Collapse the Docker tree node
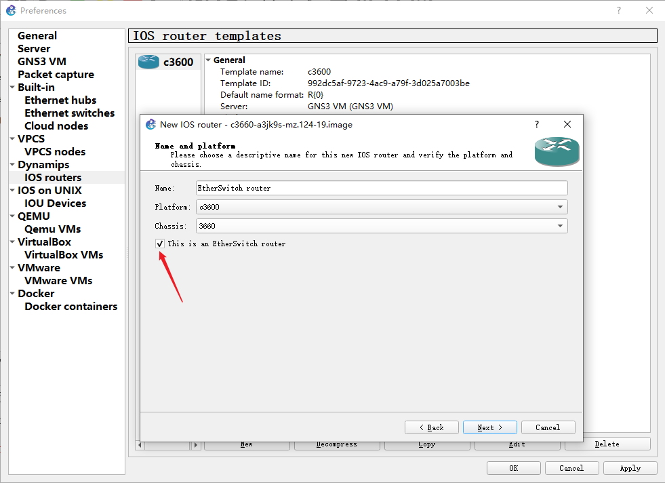The width and height of the screenshot is (665, 483). [x=12, y=293]
